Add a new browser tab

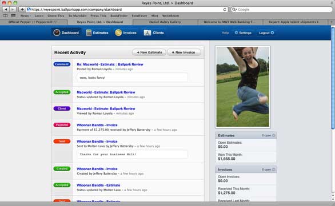tap(332, 22)
